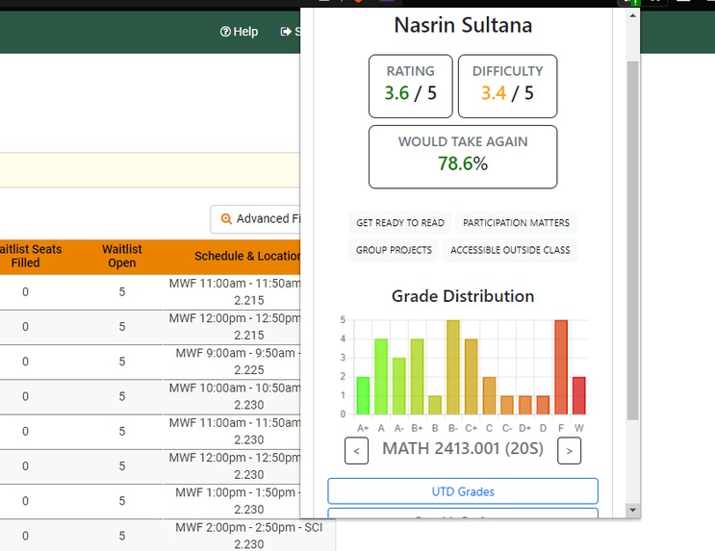Screen dimensions: 715x551
Task: Click the sign-out arrow icon in header
Action: (x=286, y=32)
